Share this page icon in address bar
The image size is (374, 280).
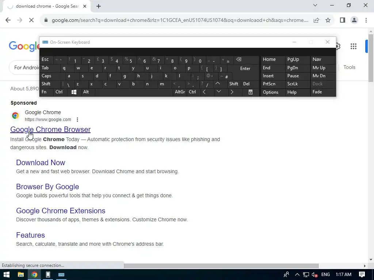[x=316, y=20]
